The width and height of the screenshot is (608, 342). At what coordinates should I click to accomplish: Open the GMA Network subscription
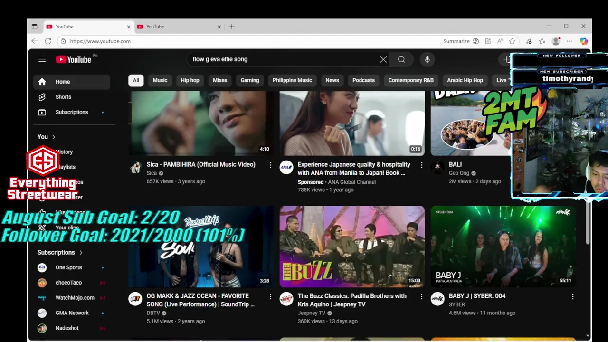tap(71, 313)
